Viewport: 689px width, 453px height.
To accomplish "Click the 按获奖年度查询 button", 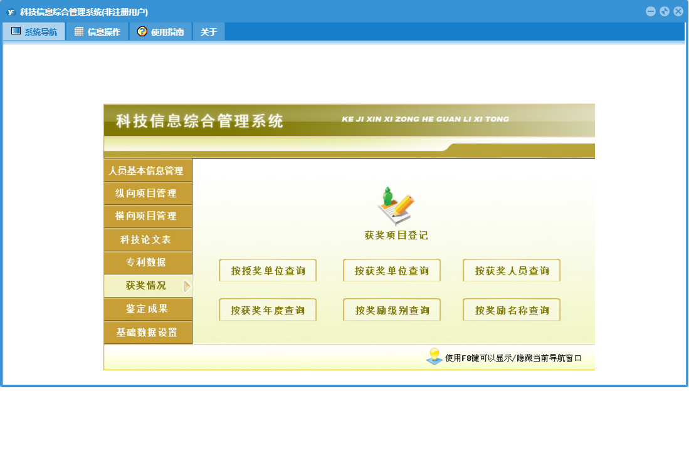I will 268,310.
